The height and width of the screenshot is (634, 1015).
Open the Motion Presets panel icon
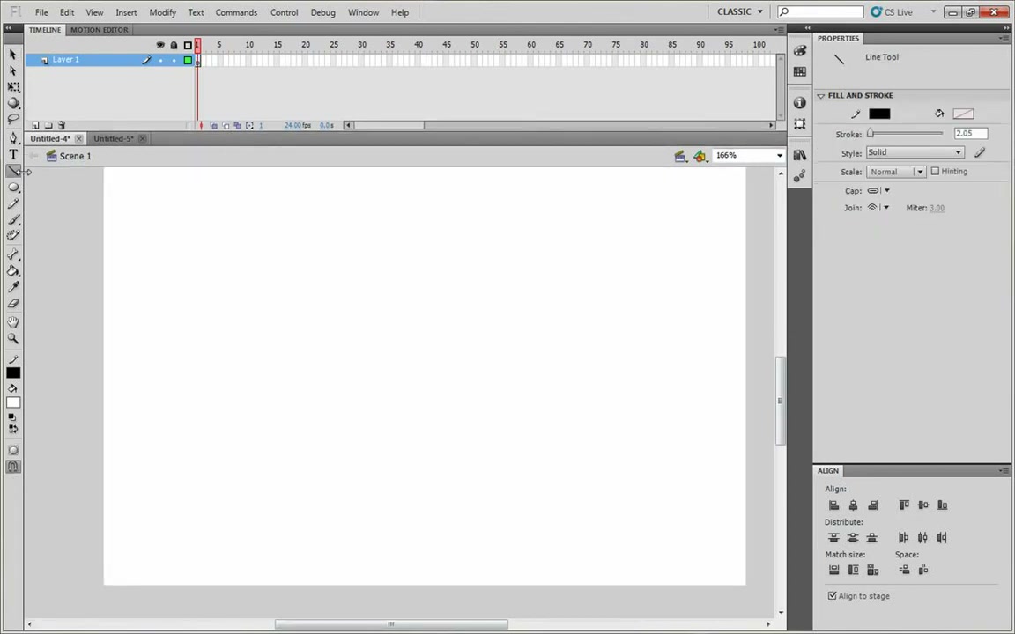pos(800,176)
